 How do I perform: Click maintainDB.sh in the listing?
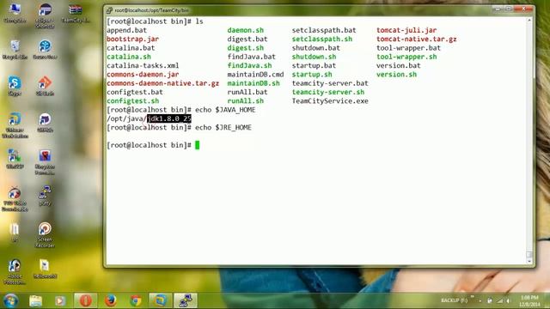254,83
